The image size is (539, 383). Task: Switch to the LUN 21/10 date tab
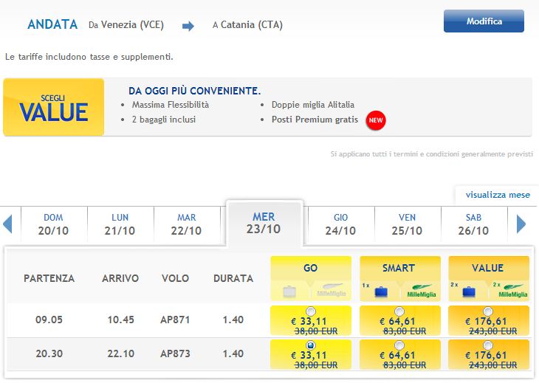pyautogui.click(x=120, y=224)
